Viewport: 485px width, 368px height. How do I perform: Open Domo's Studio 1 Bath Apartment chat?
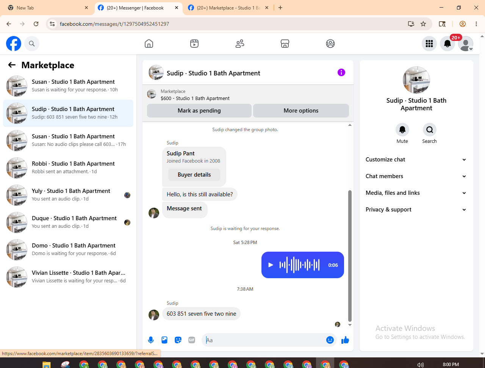click(68, 250)
